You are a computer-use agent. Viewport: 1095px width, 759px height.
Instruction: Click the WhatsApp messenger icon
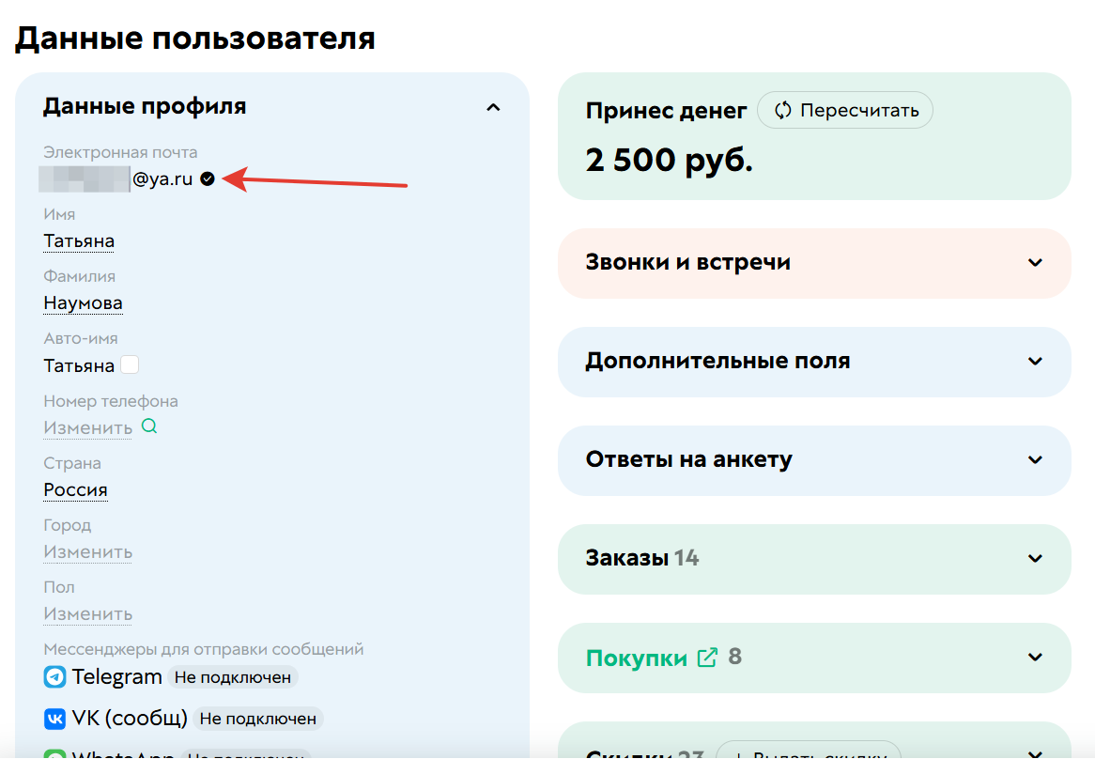pyautogui.click(x=52, y=754)
